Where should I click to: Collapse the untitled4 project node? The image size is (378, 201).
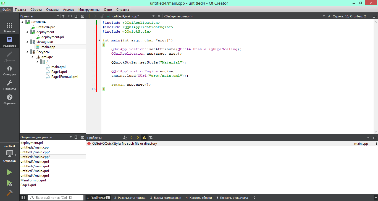(22, 22)
